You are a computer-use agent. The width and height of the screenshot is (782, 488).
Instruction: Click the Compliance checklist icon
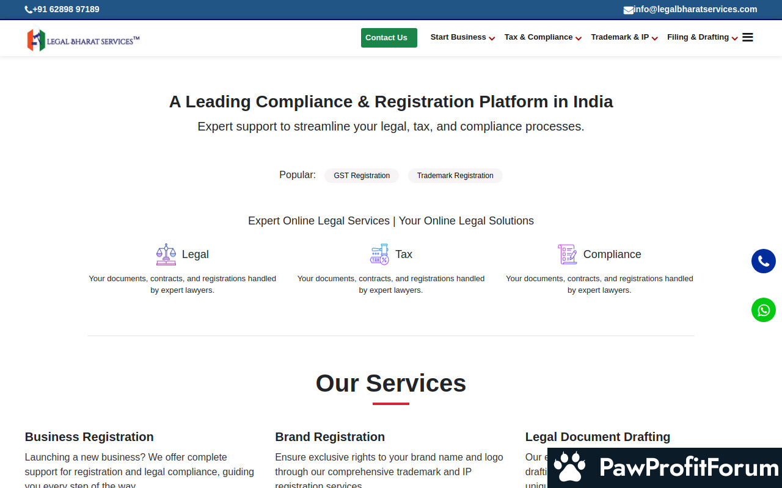[567, 254]
